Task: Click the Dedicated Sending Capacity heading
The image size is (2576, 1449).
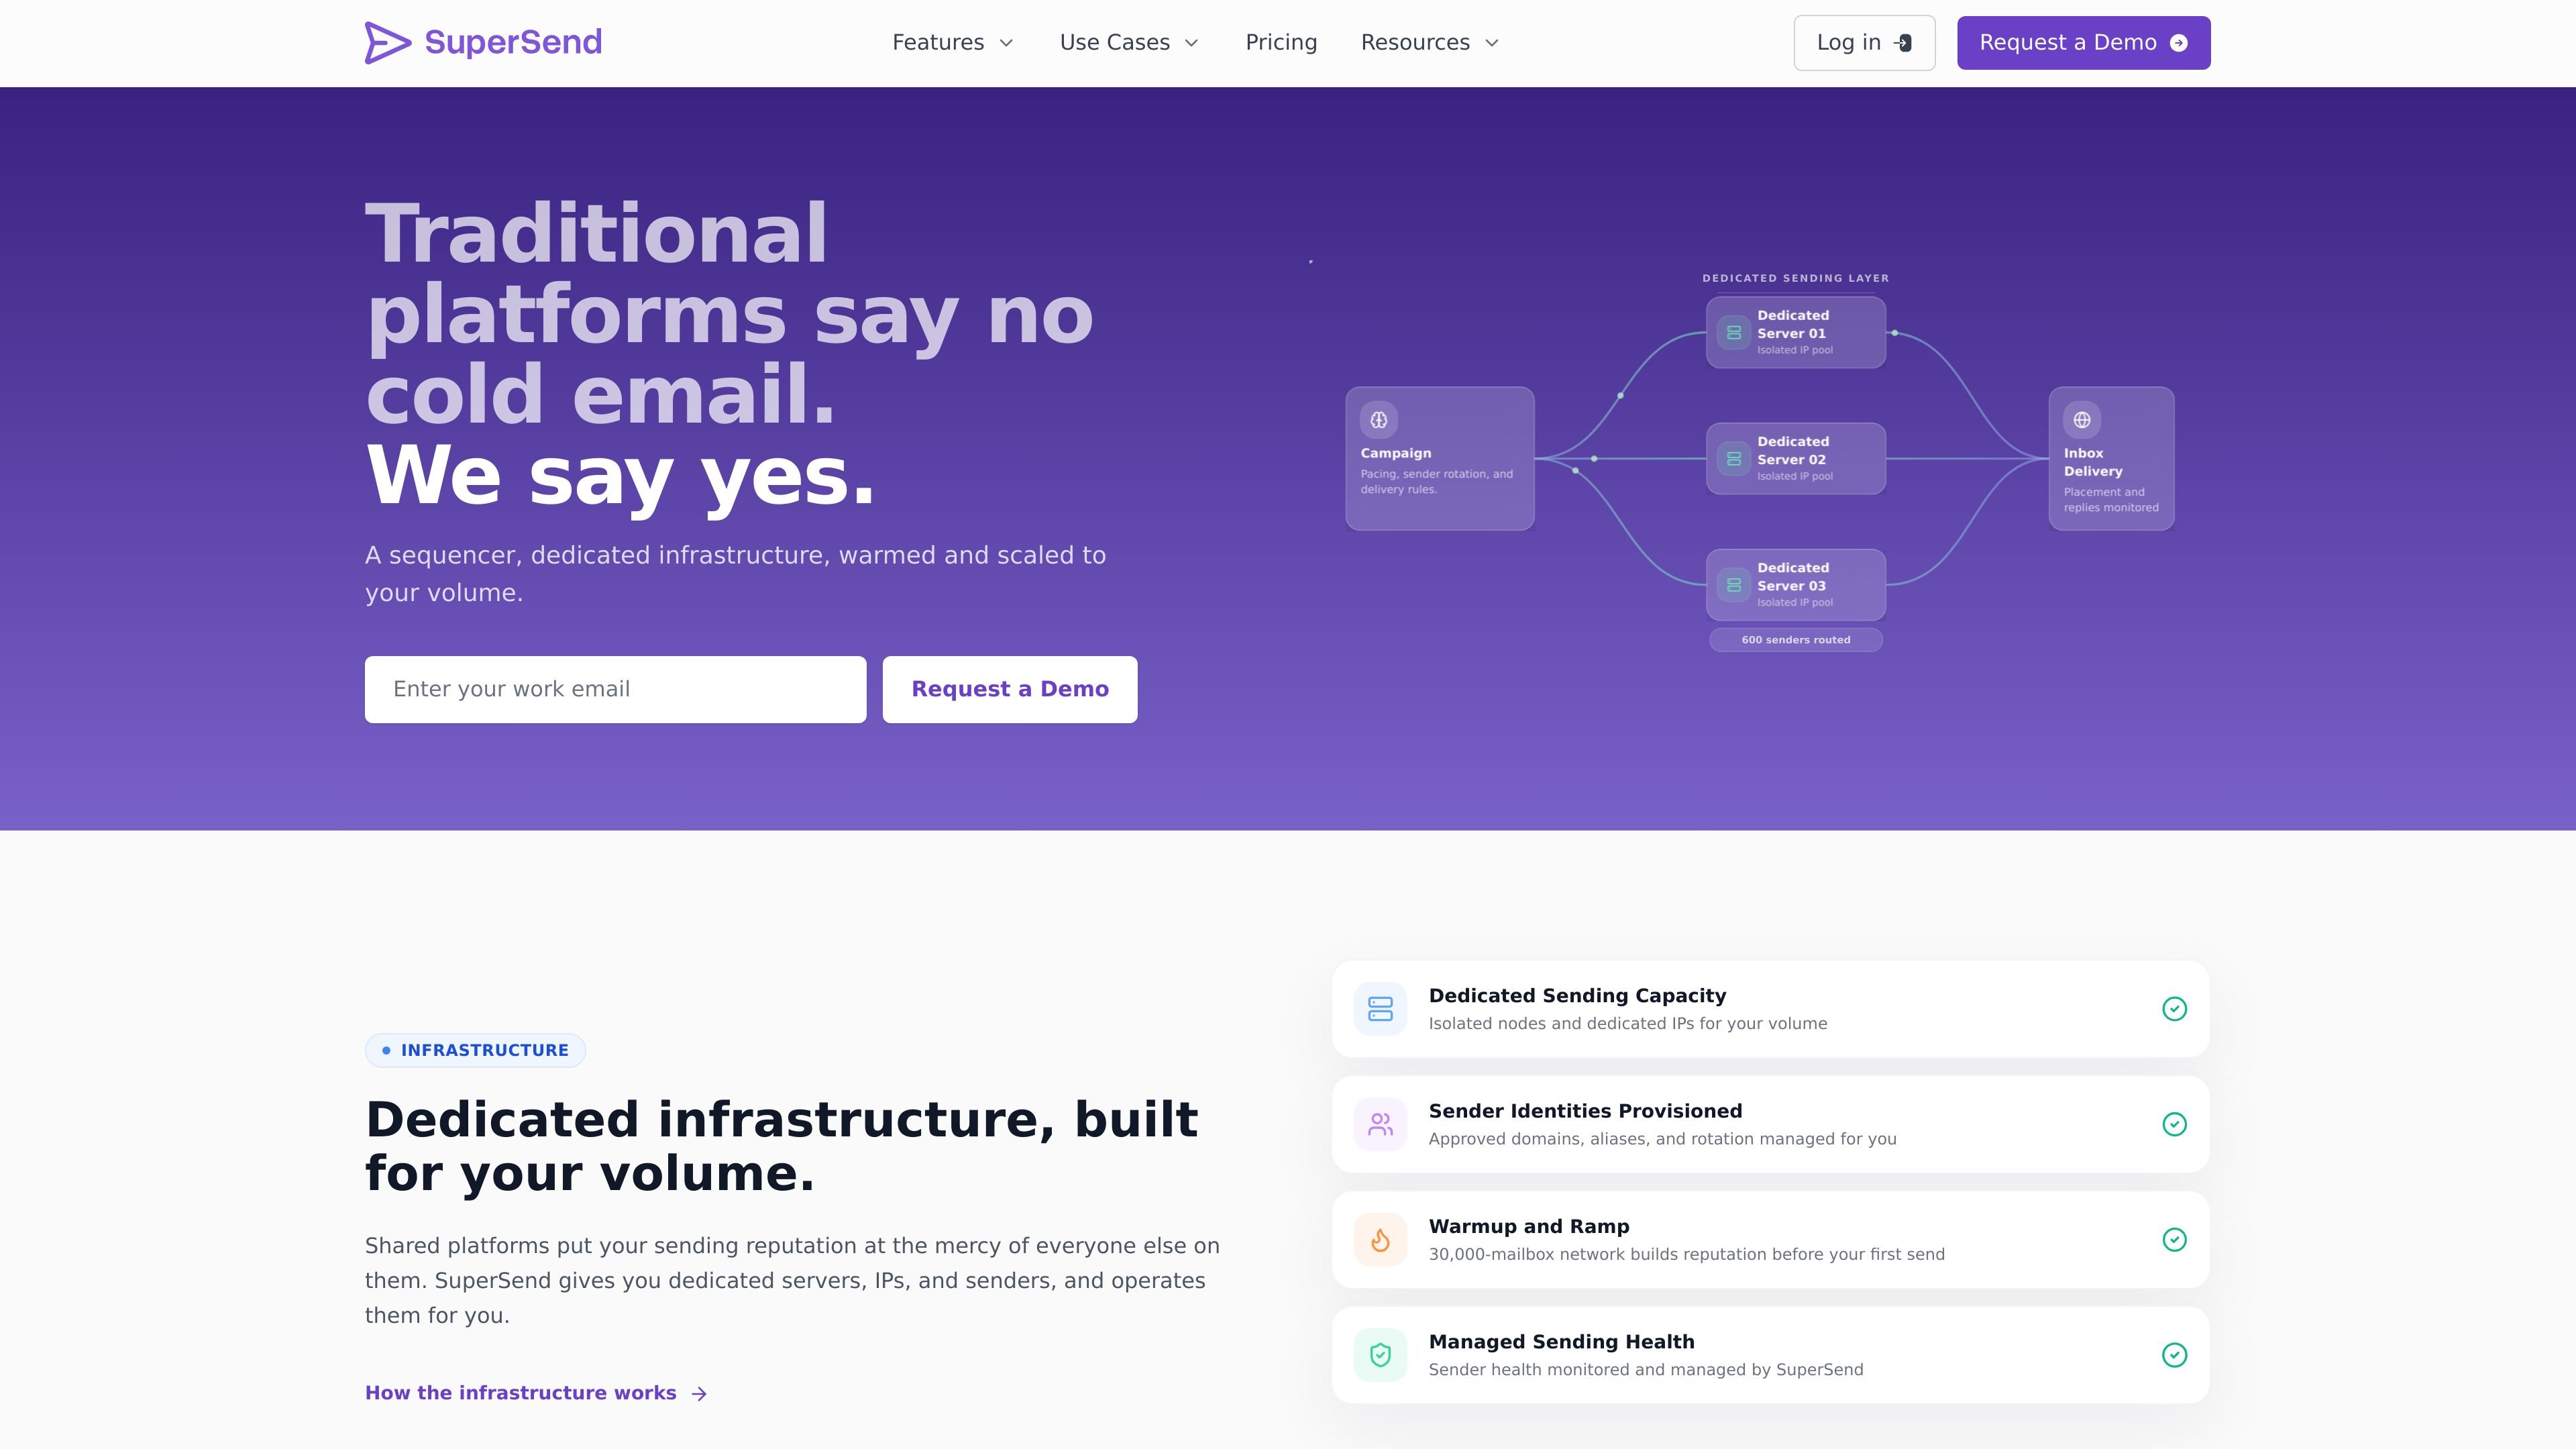Action: [x=1577, y=996]
